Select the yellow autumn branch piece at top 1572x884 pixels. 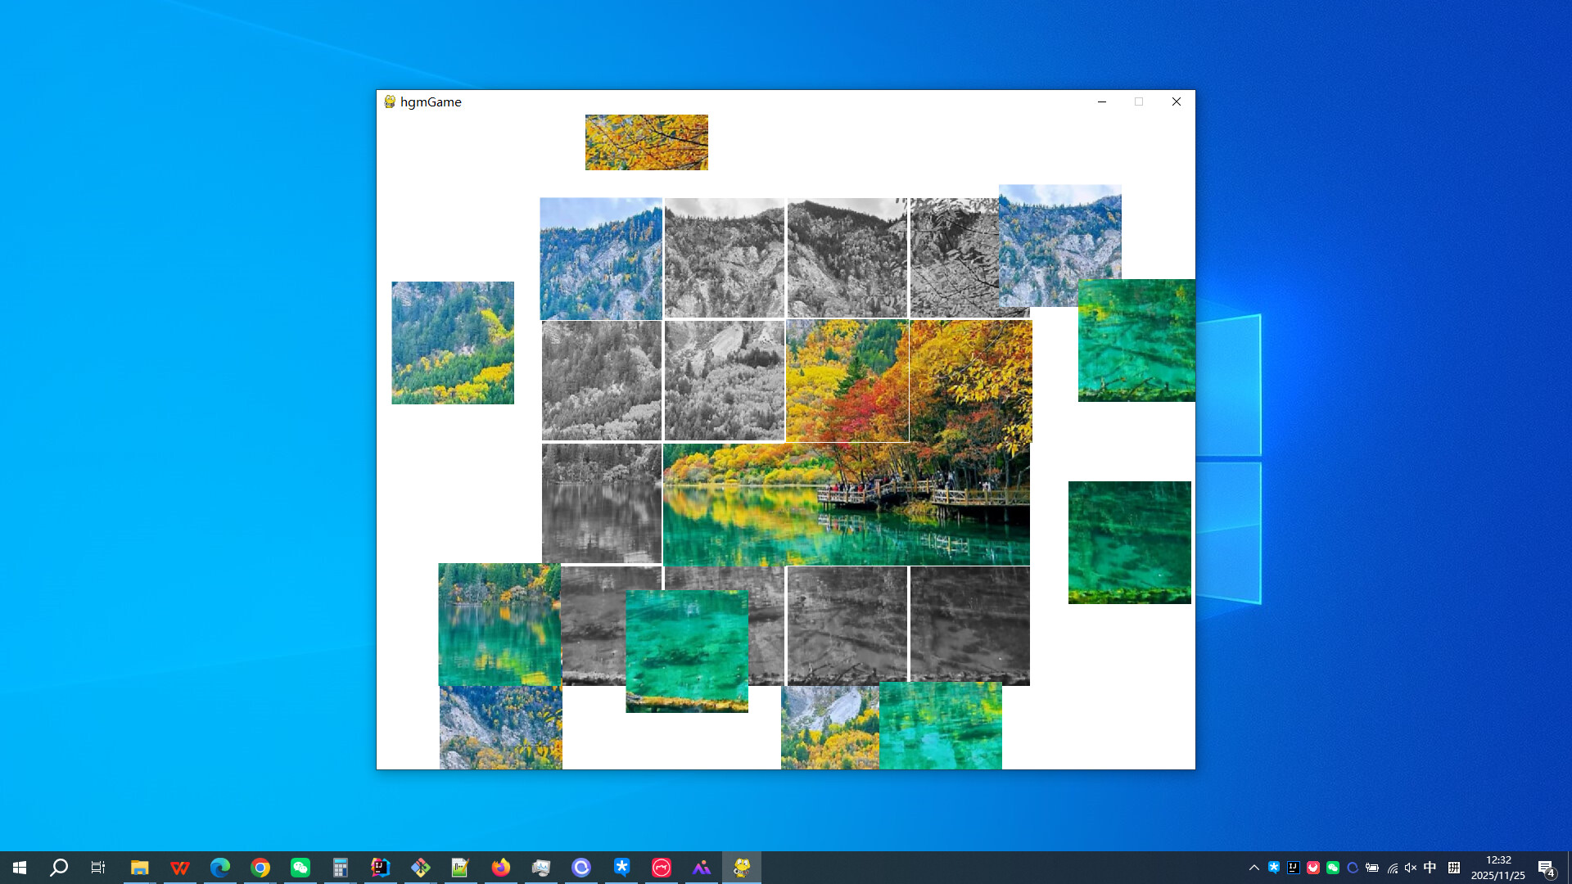(x=646, y=142)
